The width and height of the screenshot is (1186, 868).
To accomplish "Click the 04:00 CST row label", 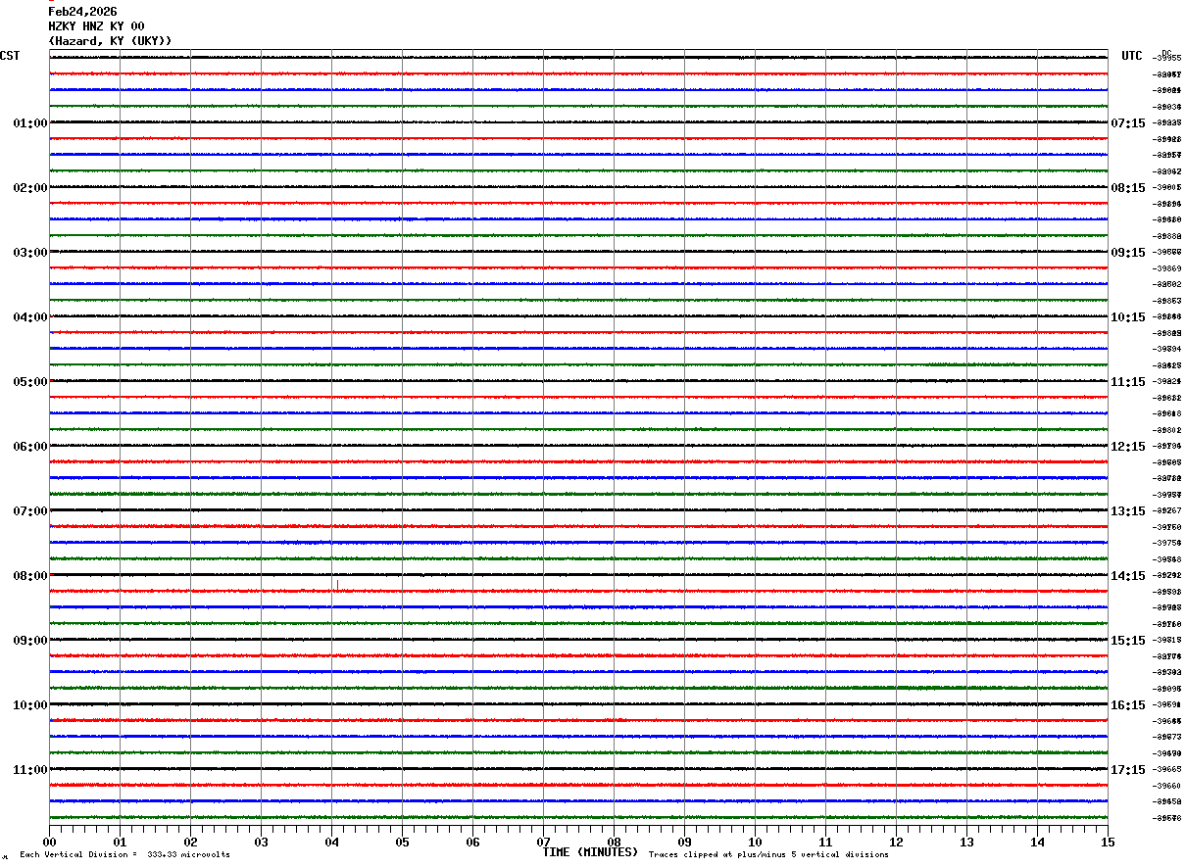I will (30, 317).
